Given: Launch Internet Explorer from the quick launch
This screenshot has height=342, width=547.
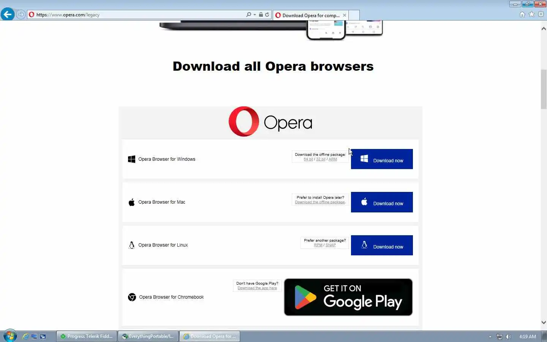Looking at the screenshot, I should tap(25, 336).
